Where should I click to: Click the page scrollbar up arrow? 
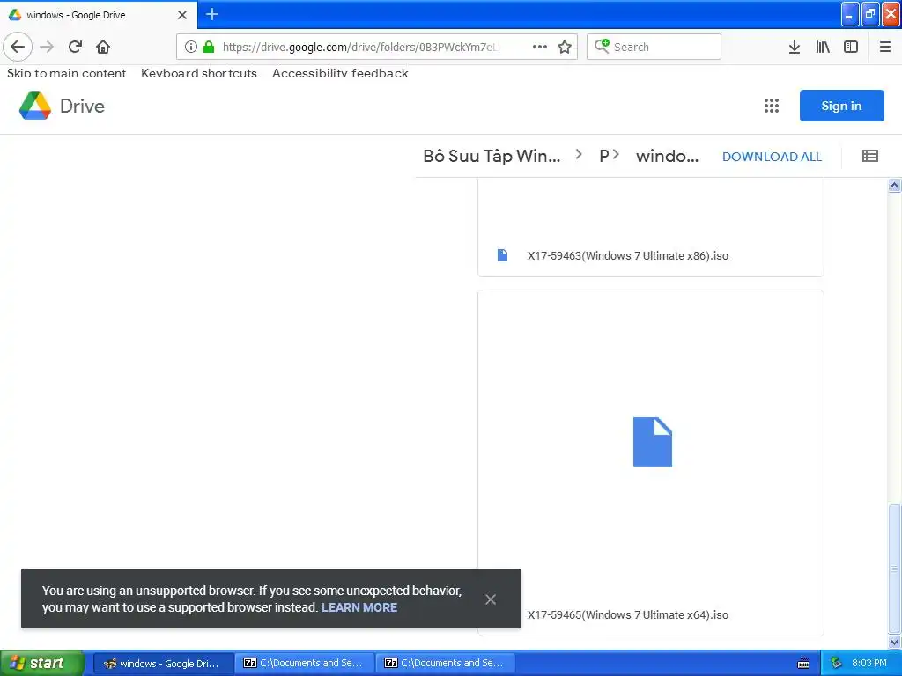(x=894, y=185)
